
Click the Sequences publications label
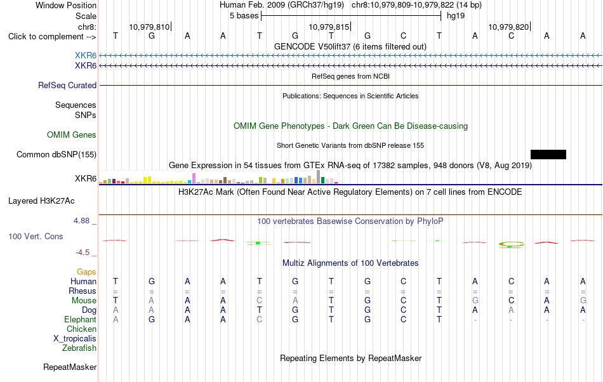pyautogui.click(x=76, y=105)
